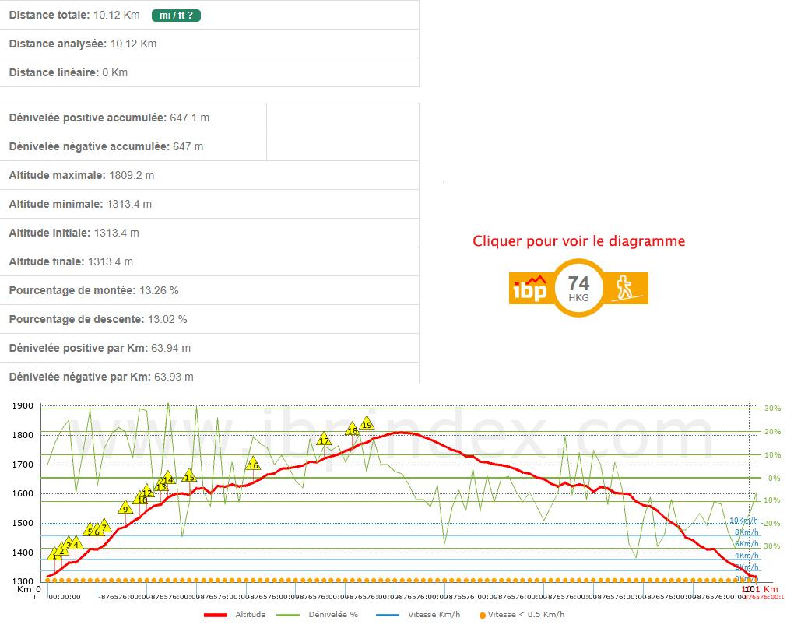
Task: Click the hiker icon on the IBP badge
Action: click(626, 288)
